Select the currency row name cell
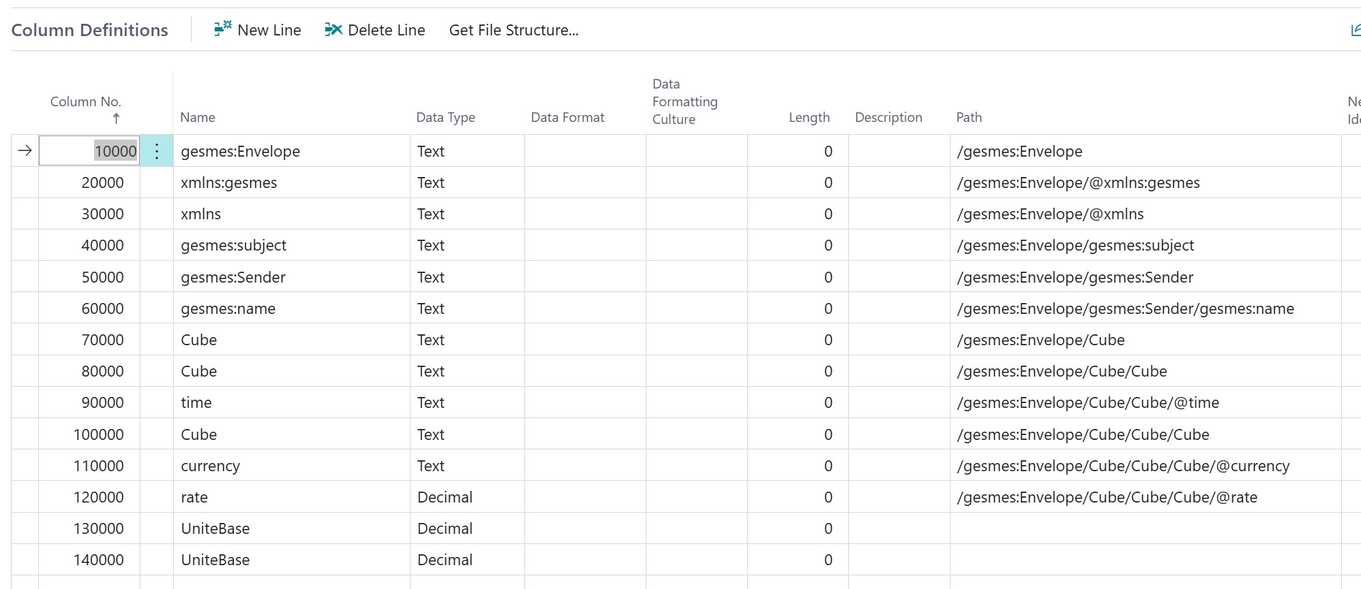1361x589 pixels. click(291, 466)
